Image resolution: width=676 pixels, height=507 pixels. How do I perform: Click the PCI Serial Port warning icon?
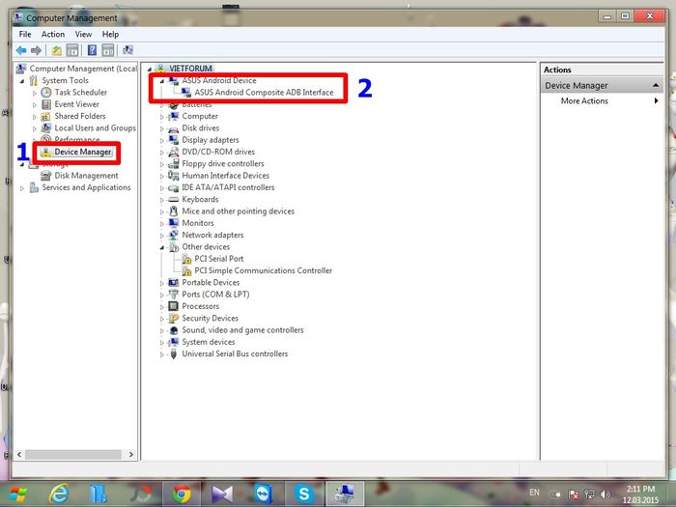186,259
